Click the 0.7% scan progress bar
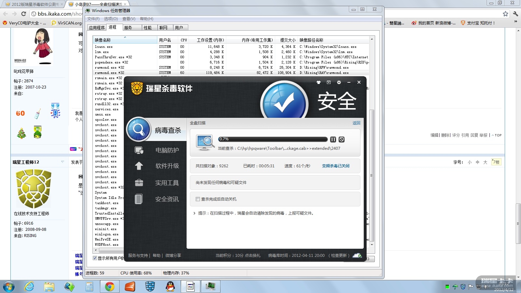This screenshot has width=521, height=293. [273, 139]
